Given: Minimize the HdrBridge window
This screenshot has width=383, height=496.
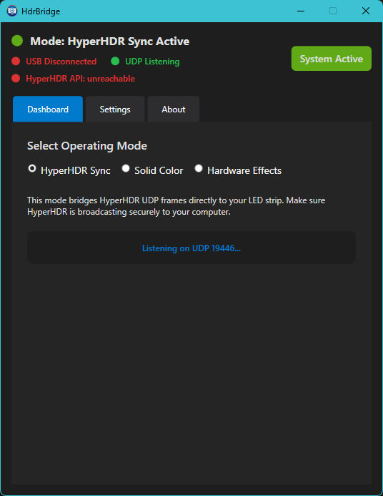Looking at the screenshot, I should [x=301, y=11].
